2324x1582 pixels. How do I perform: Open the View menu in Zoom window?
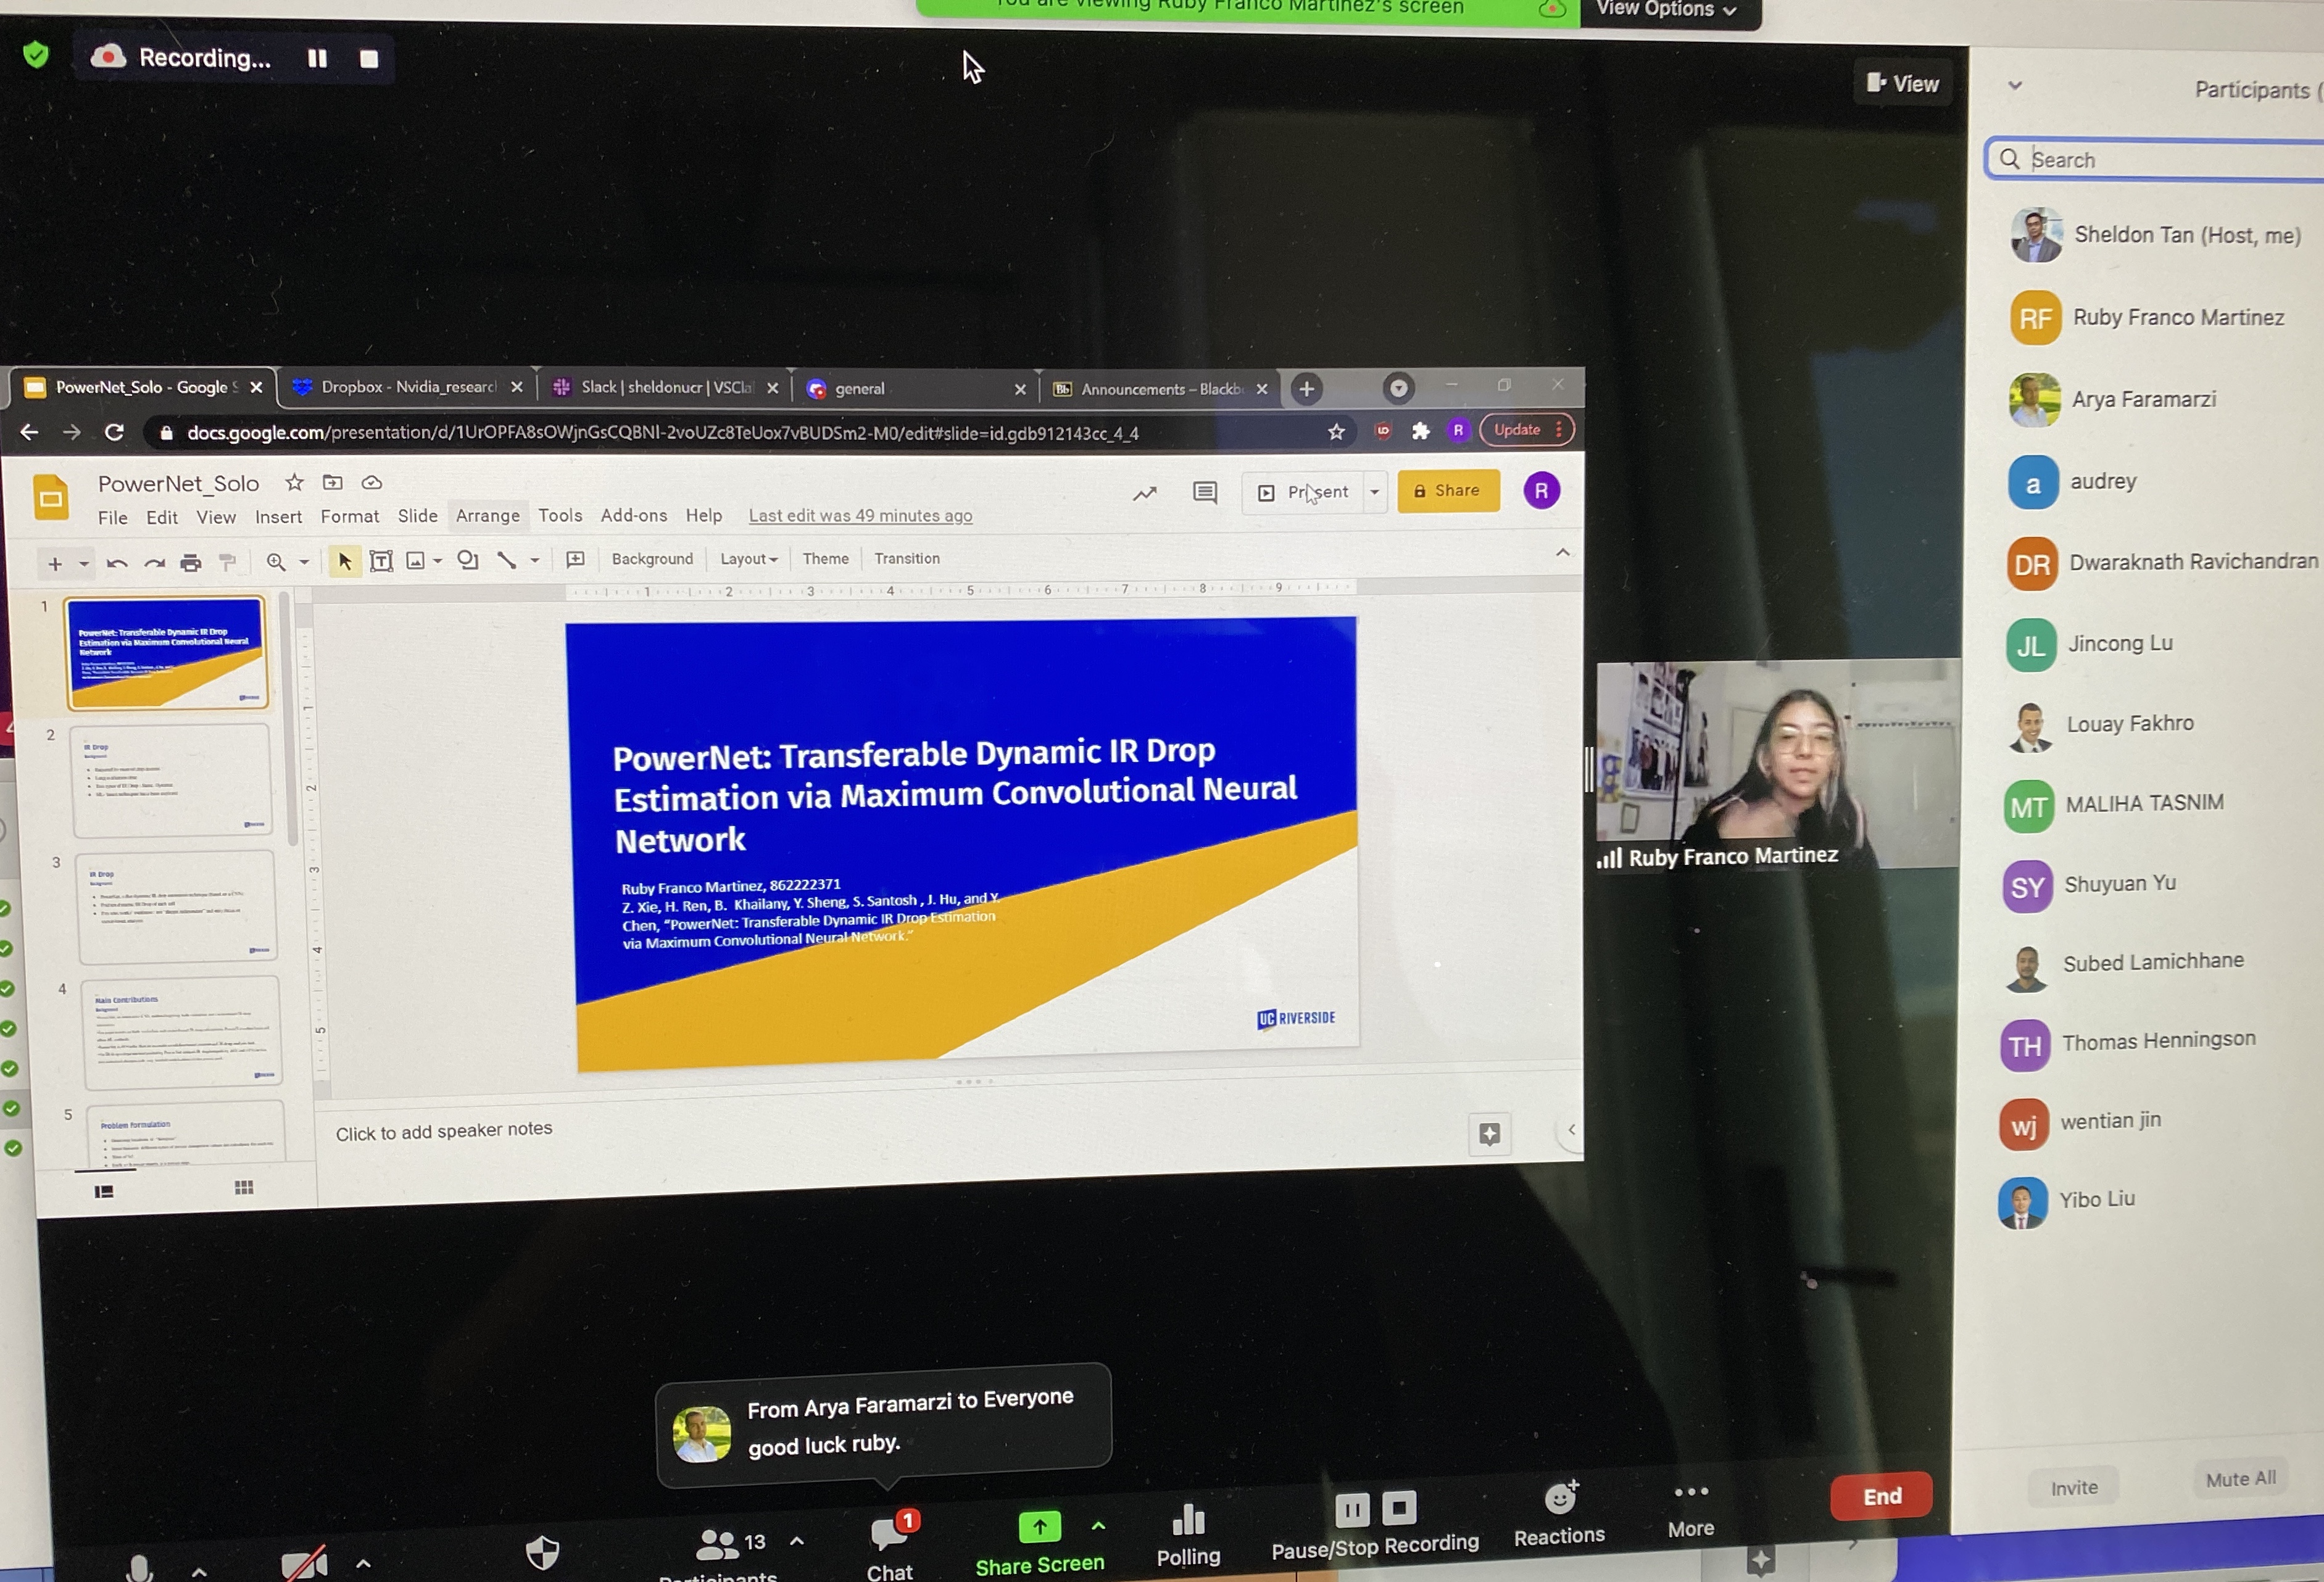(x=1902, y=84)
